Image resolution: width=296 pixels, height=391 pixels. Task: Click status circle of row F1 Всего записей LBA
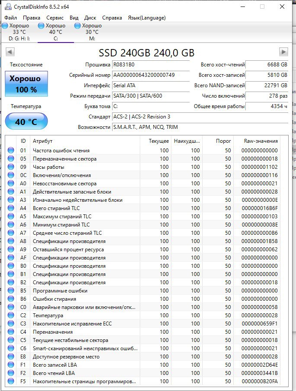(x=11, y=365)
